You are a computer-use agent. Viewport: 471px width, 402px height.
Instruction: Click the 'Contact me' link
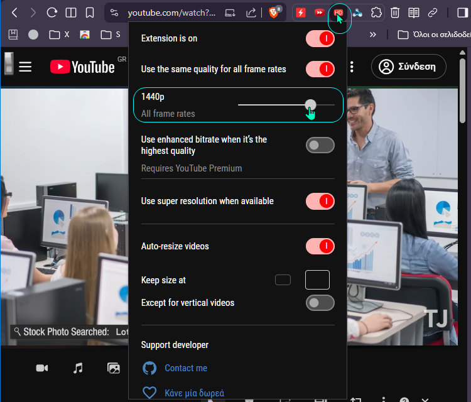tap(185, 368)
